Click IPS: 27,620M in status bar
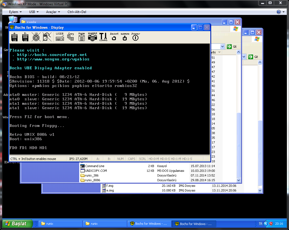289x230 pixels. [78, 159]
